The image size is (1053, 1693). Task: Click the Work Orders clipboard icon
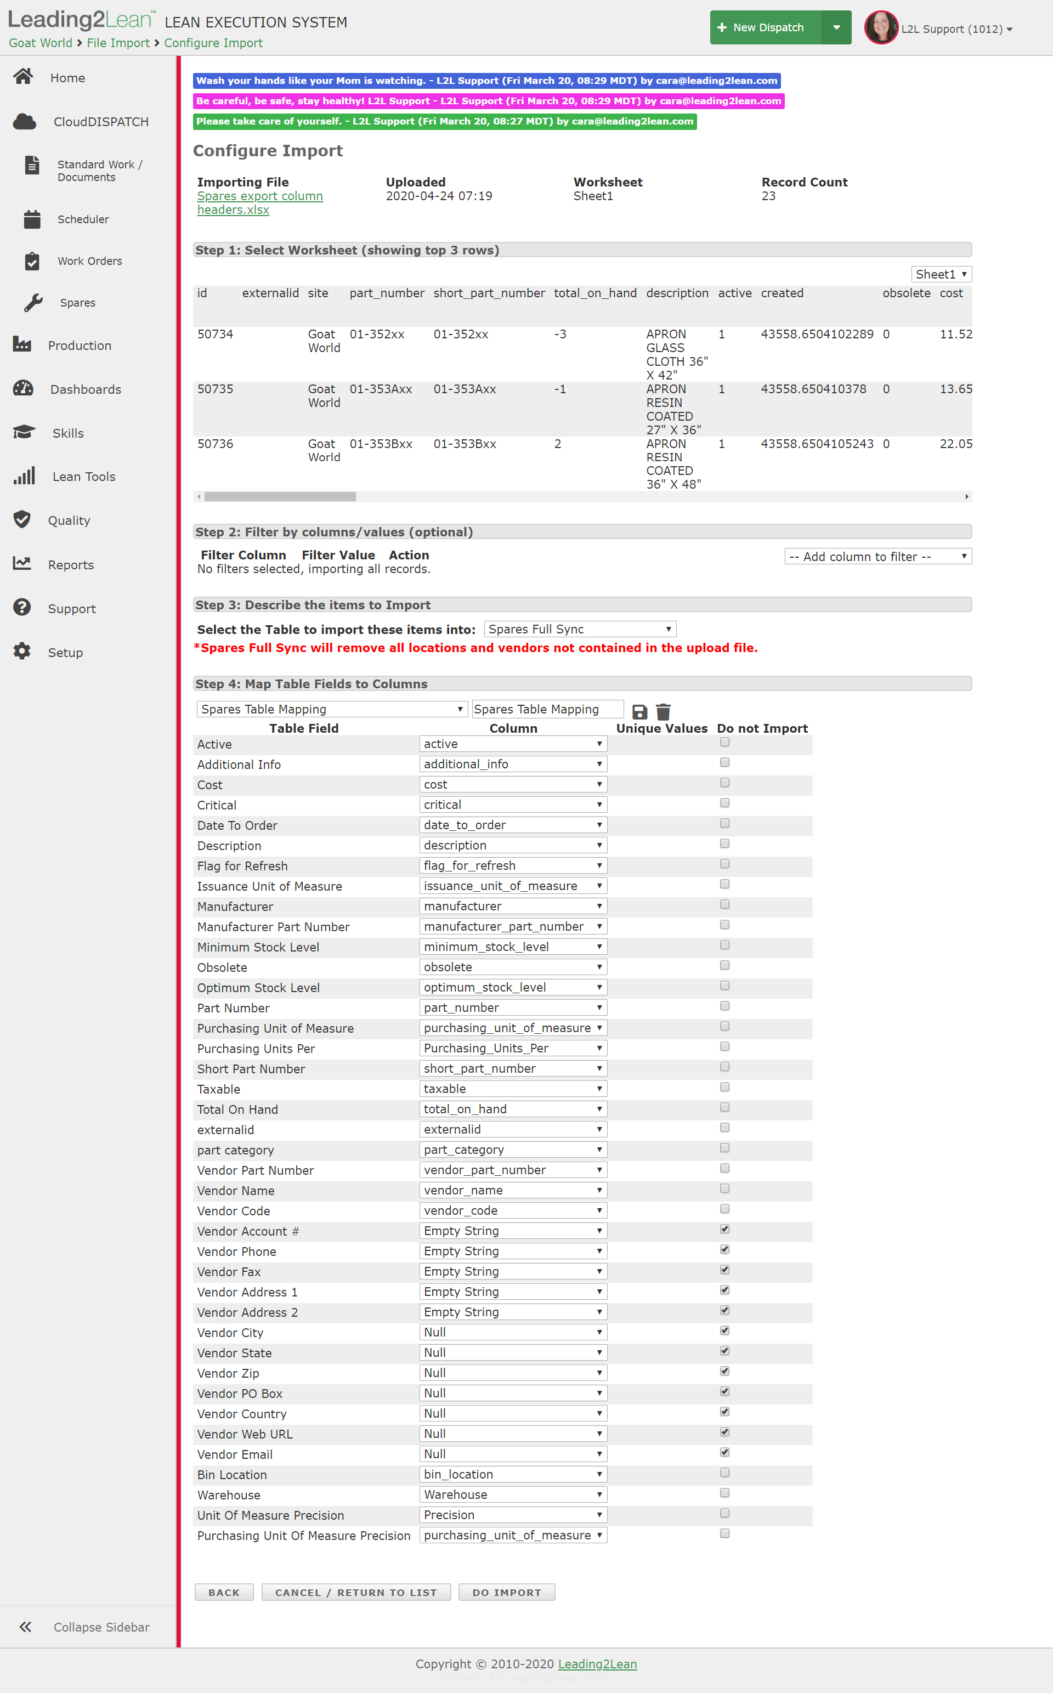[32, 261]
